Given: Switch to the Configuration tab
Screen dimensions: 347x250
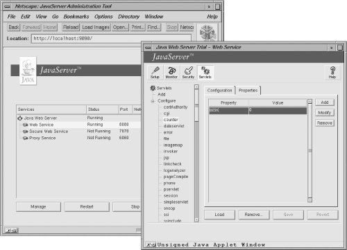Looking at the screenshot, I should click(219, 90).
